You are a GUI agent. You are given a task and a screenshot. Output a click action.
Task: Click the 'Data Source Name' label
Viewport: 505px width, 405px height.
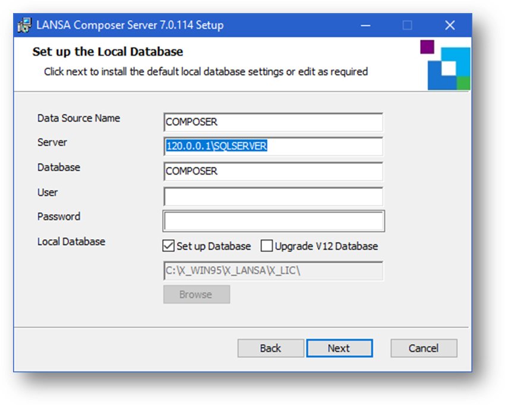point(78,118)
